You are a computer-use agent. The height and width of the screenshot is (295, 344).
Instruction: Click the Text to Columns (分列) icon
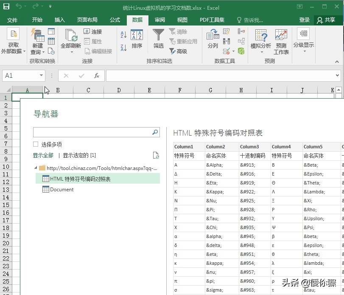tap(213, 36)
